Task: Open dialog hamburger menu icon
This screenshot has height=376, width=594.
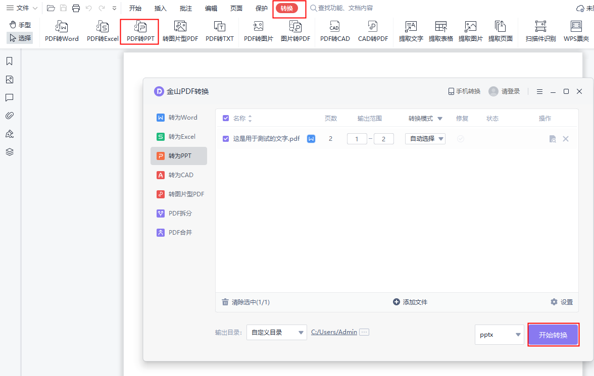Action: 539,92
